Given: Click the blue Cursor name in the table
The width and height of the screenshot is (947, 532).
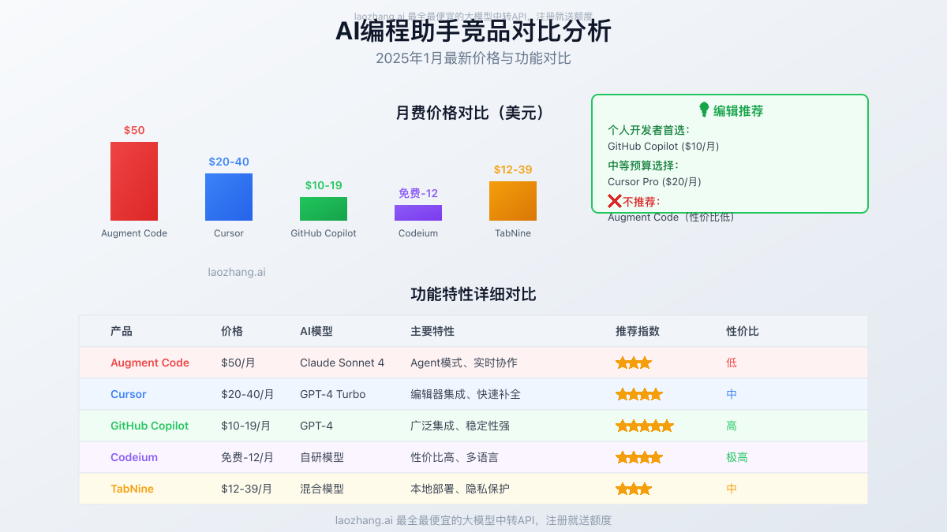Looking at the screenshot, I should [129, 394].
